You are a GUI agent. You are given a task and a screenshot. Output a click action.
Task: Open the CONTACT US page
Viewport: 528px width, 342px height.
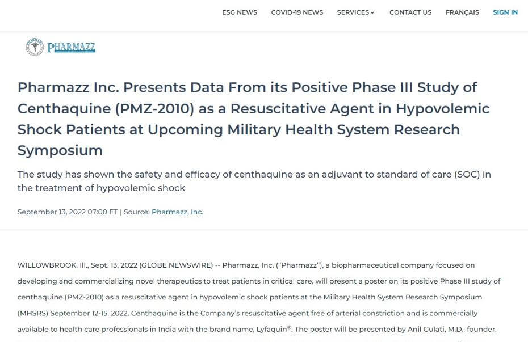coord(410,12)
